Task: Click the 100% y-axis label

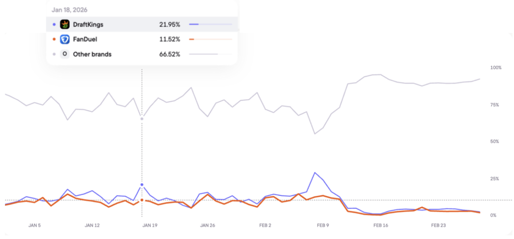Action: [x=496, y=68]
